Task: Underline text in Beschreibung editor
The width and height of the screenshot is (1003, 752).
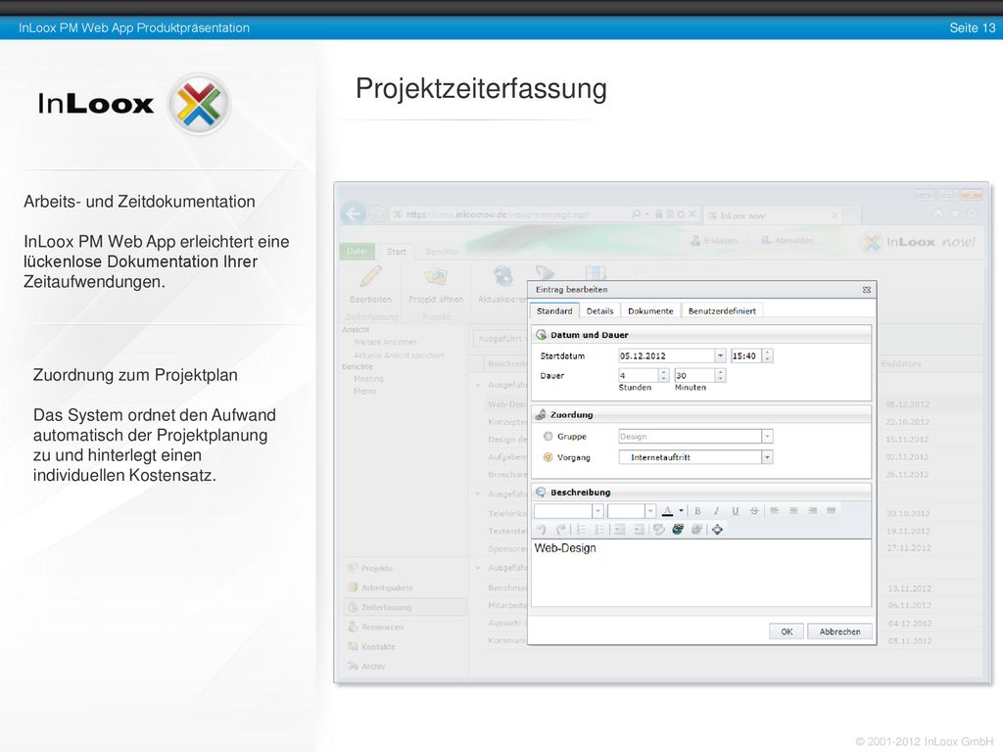Action: (x=736, y=511)
